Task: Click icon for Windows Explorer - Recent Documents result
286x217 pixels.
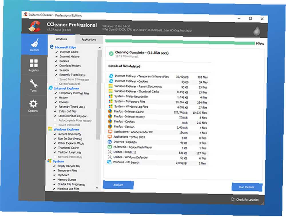Action: [111, 86]
